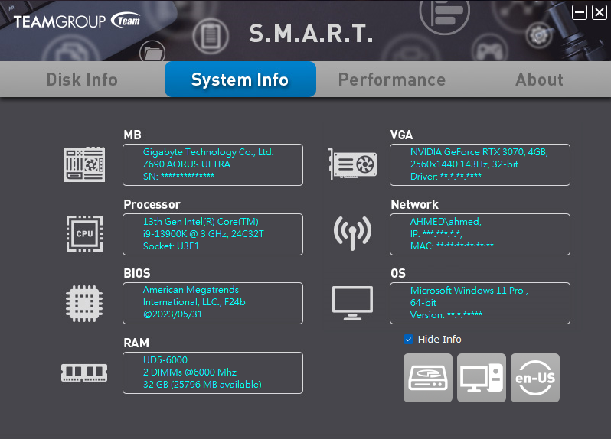Click the monitor icon beside OS
The height and width of the screenshot is (439, 611).
click(352, 301)
